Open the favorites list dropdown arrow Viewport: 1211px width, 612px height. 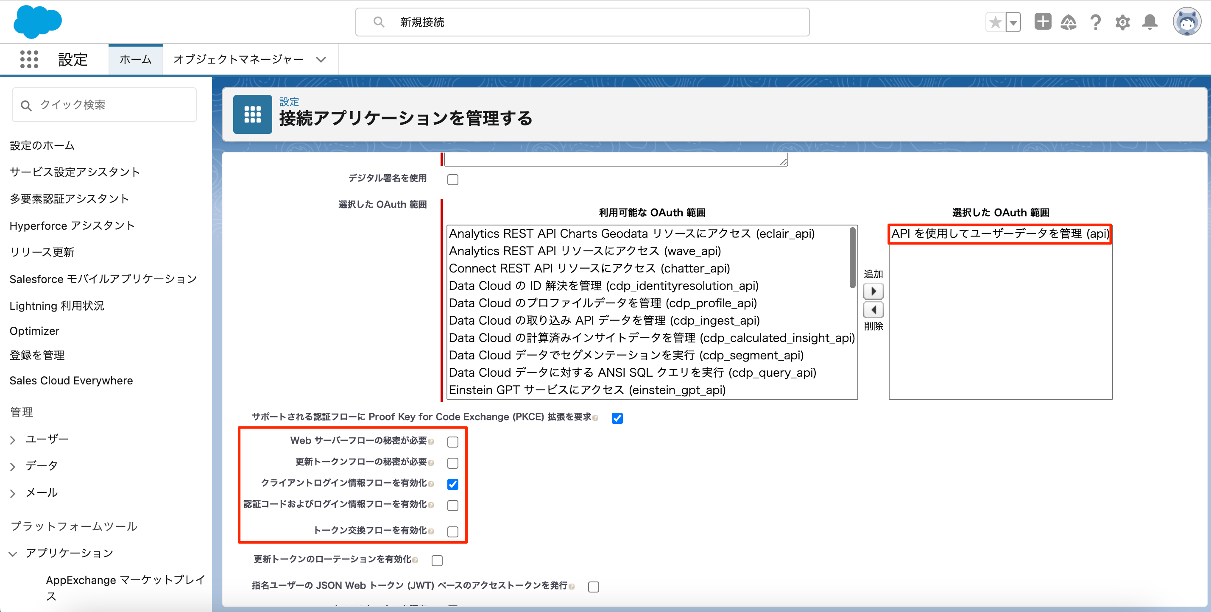tap(1013, 22)
